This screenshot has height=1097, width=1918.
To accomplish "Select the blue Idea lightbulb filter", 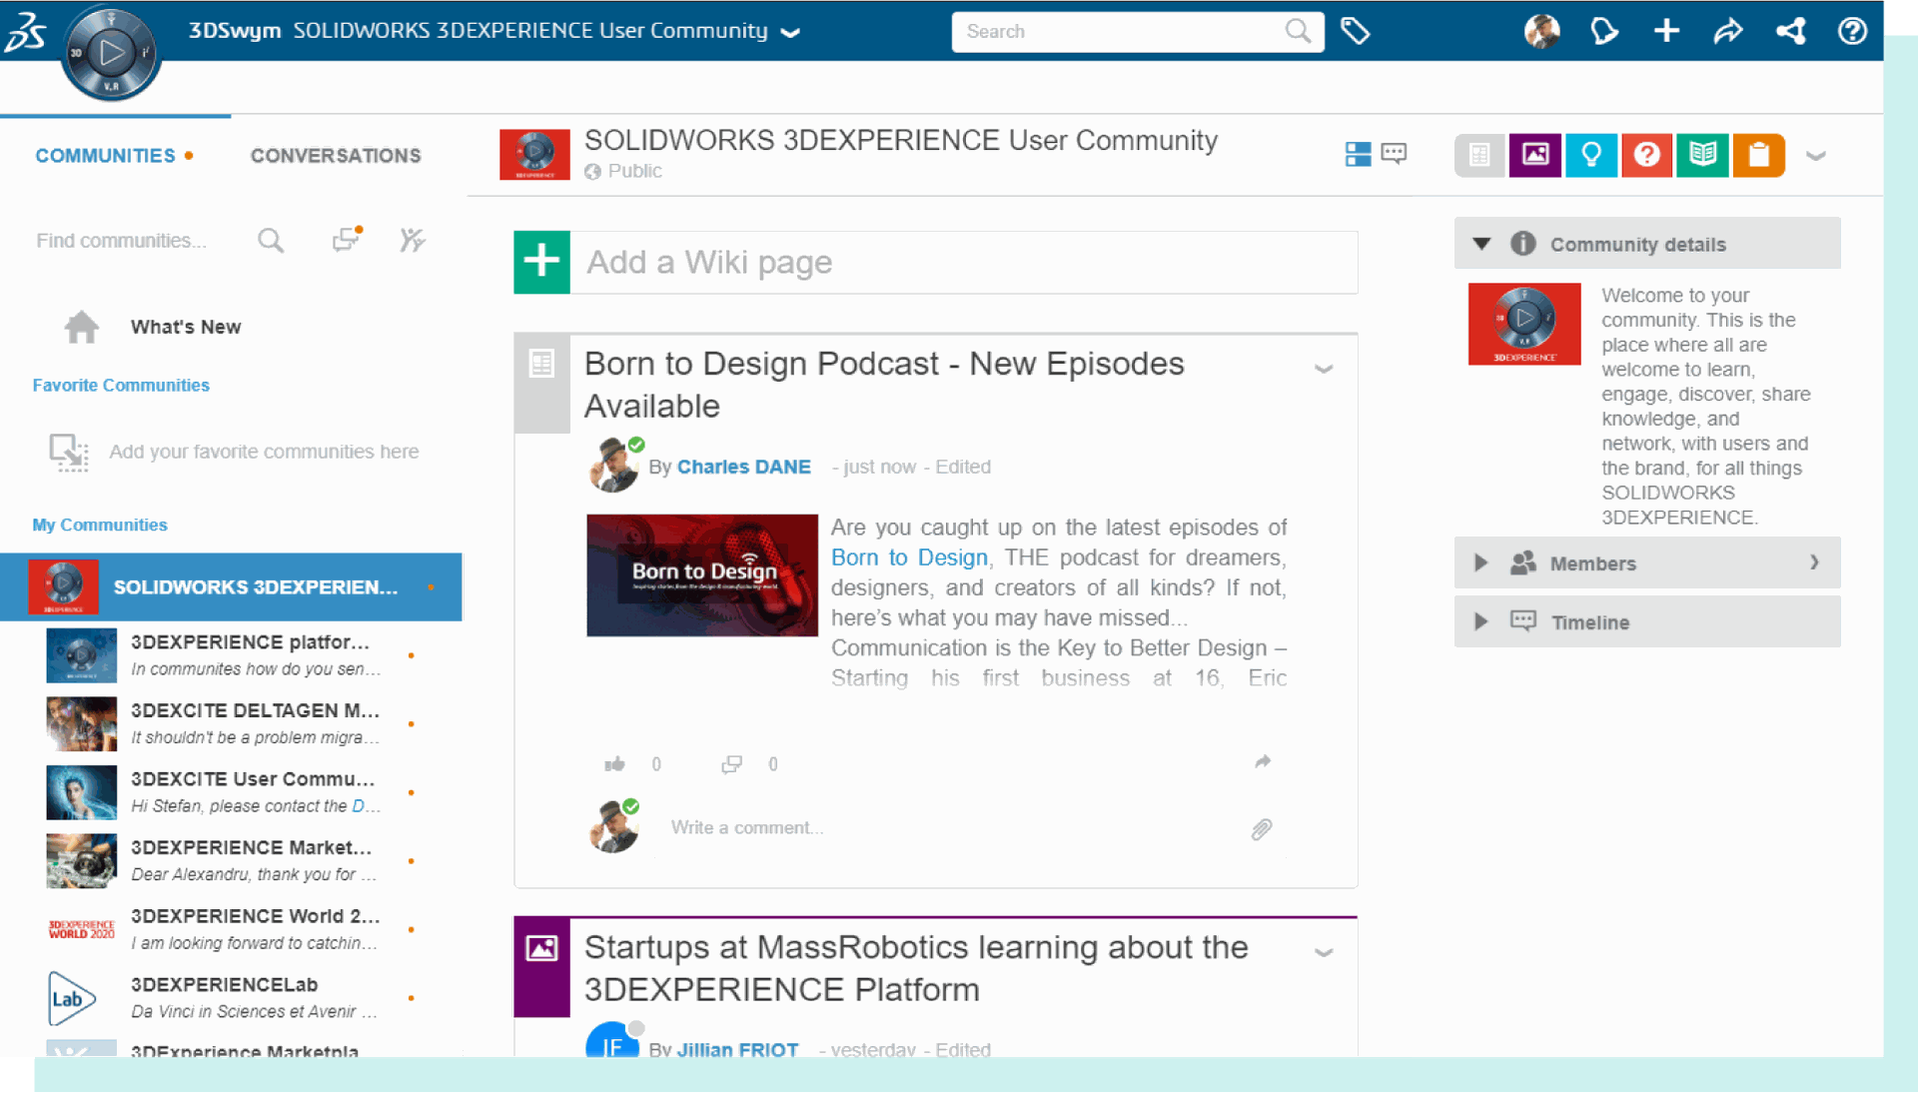I will tap(1591, 155).
